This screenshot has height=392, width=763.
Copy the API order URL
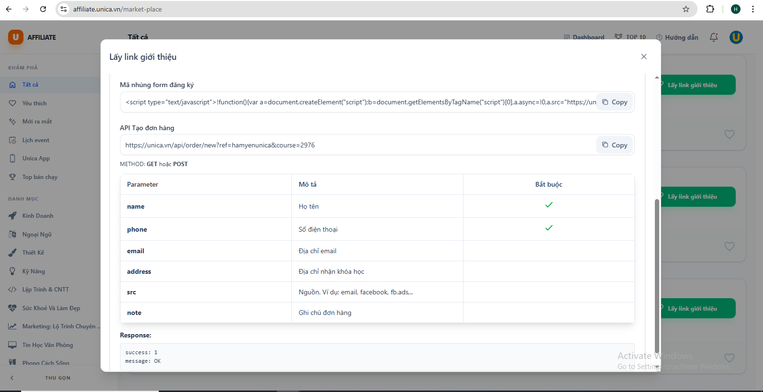coord(615,145)
